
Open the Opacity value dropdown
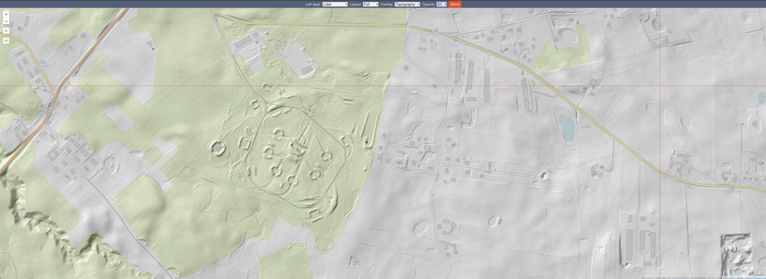pyautogui.click(x=441, y=4)
